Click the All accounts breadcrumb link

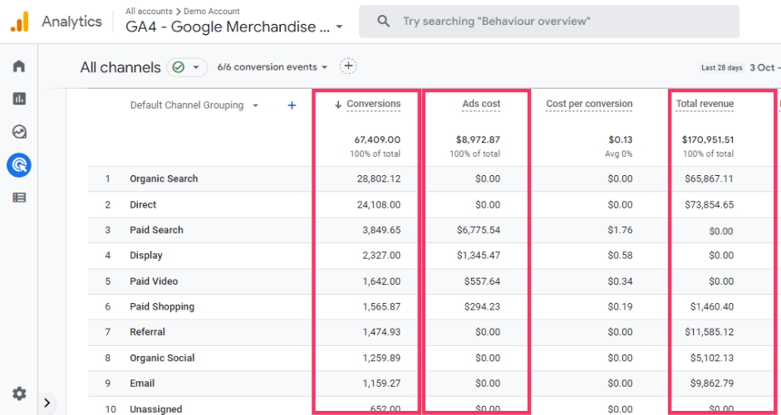click(x=148, y=12)
